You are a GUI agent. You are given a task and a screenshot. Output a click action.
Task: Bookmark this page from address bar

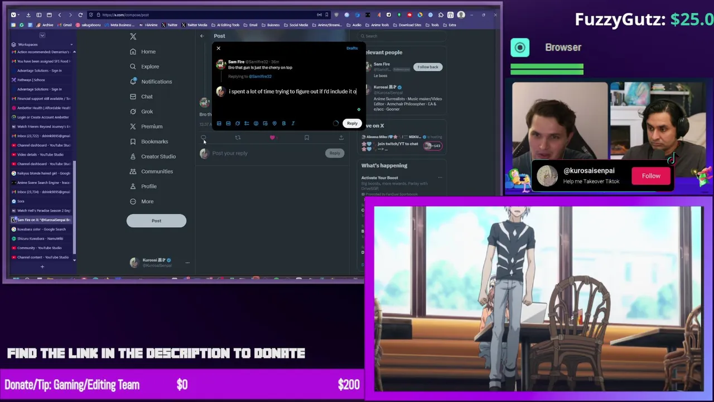327,15
